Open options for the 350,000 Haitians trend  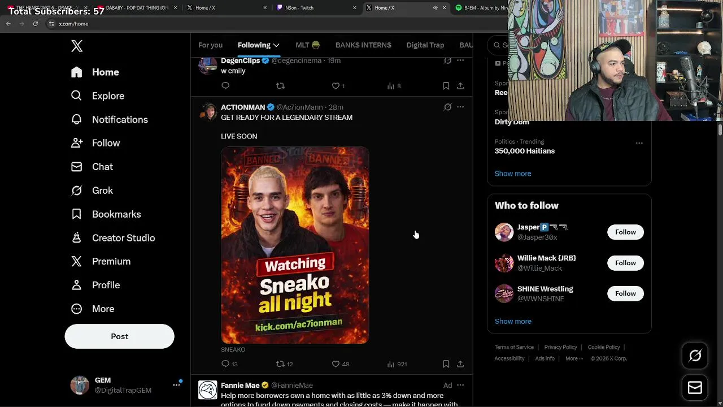pos(639,143)
